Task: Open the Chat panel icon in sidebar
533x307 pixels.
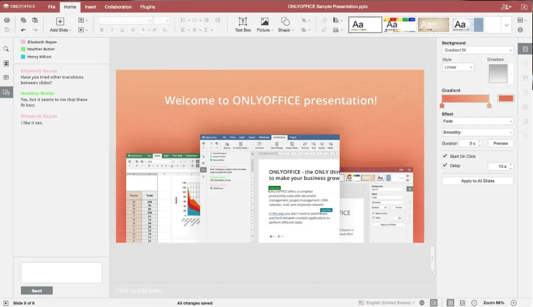Action: pos(6,92)
